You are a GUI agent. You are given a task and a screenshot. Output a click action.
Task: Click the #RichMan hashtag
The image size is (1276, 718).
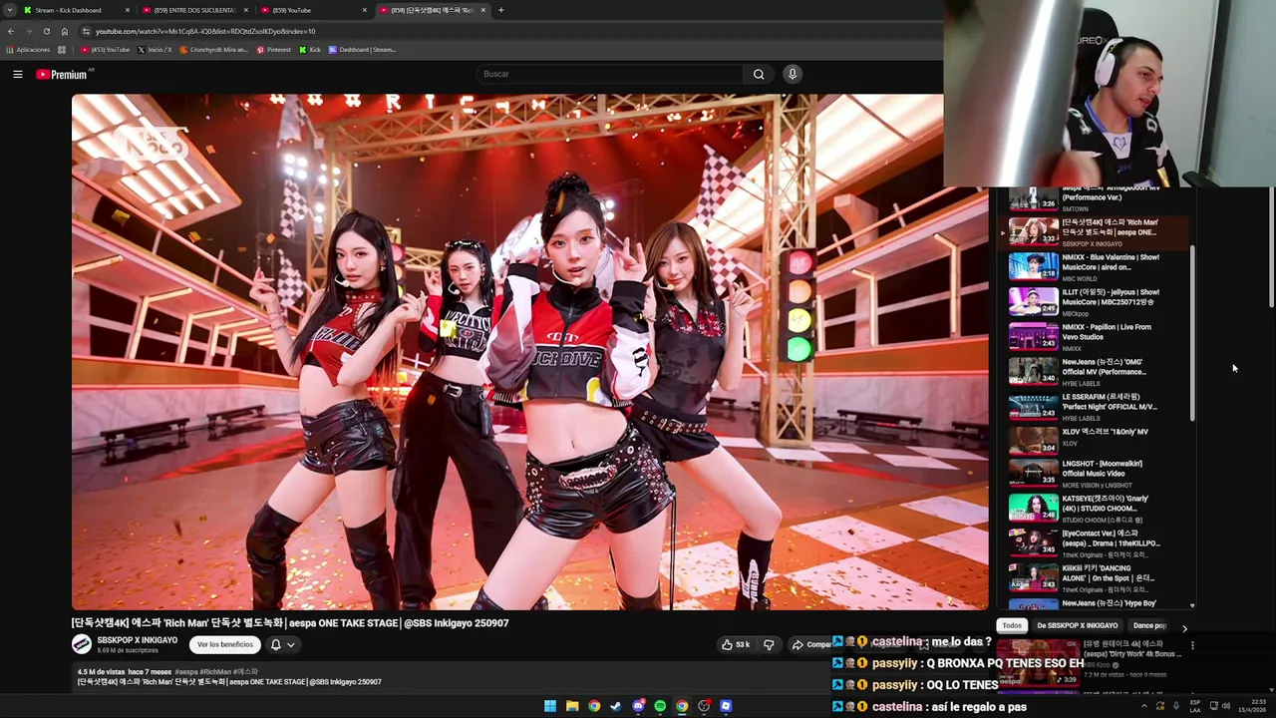(x=215, y=672)
